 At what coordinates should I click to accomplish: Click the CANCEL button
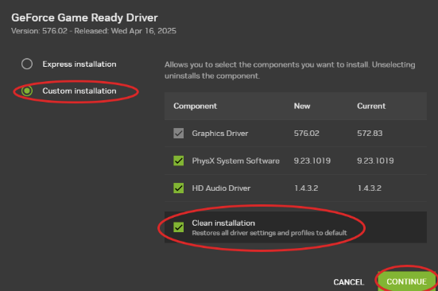click(x=349, y=282)
